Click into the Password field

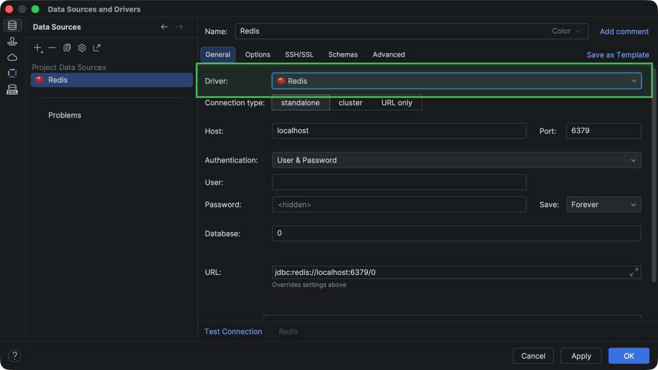click(x=398, y=205)
